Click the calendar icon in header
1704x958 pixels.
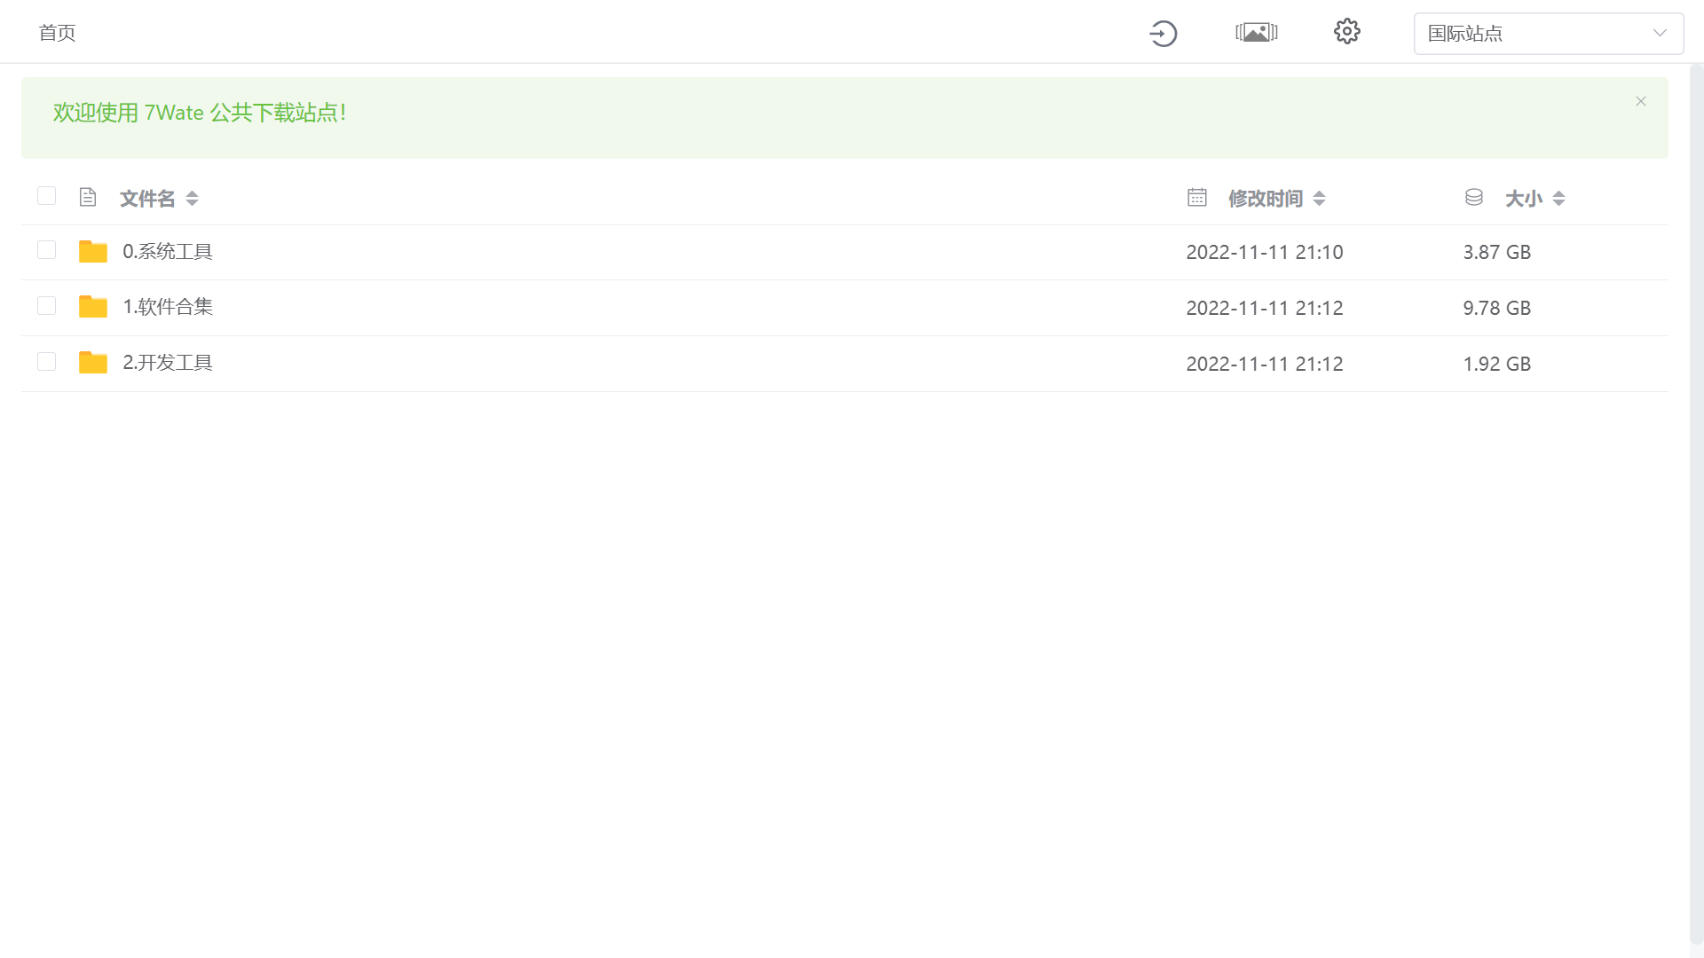[x=1197, y=197]
